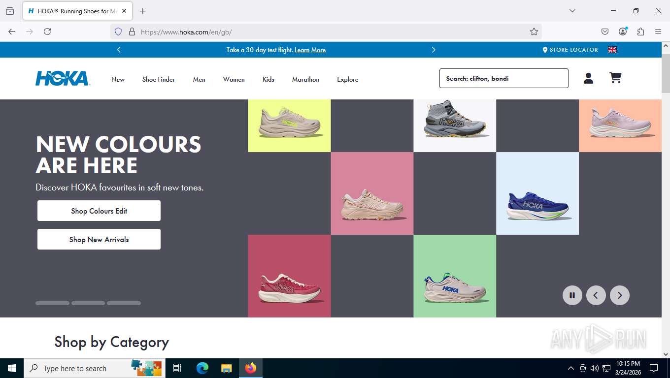The width and height of the screenshot is (670, 378).
Task: Show hidden system tray icons
Action: click(571, 368)
